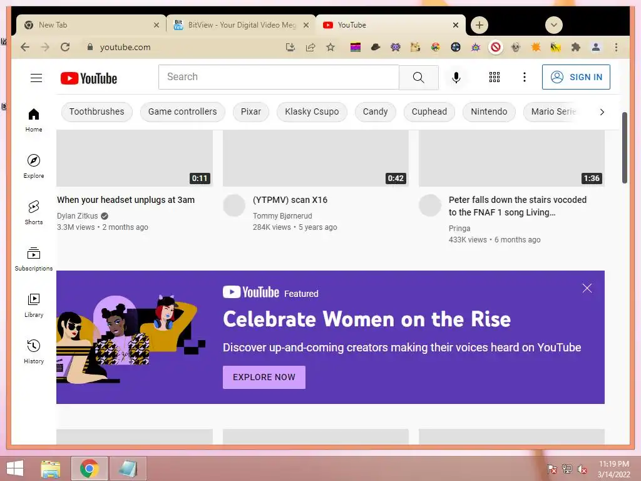Click the share page icon in address bar
641x481 pixels.
(310, 47)
